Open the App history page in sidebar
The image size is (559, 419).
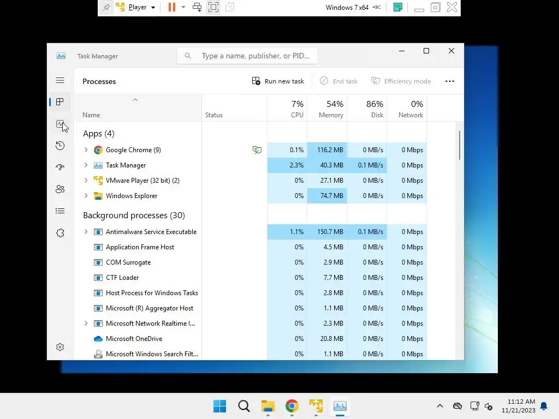[60, 145]
